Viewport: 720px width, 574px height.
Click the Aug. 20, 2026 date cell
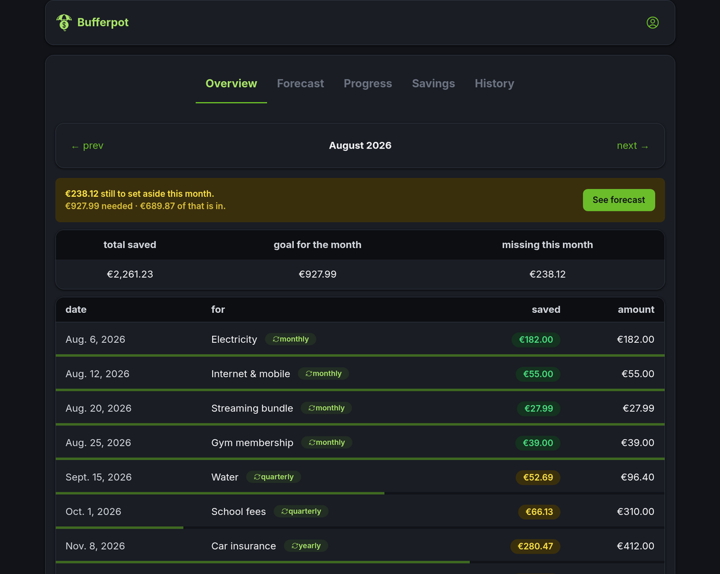[x=98, y=408]
